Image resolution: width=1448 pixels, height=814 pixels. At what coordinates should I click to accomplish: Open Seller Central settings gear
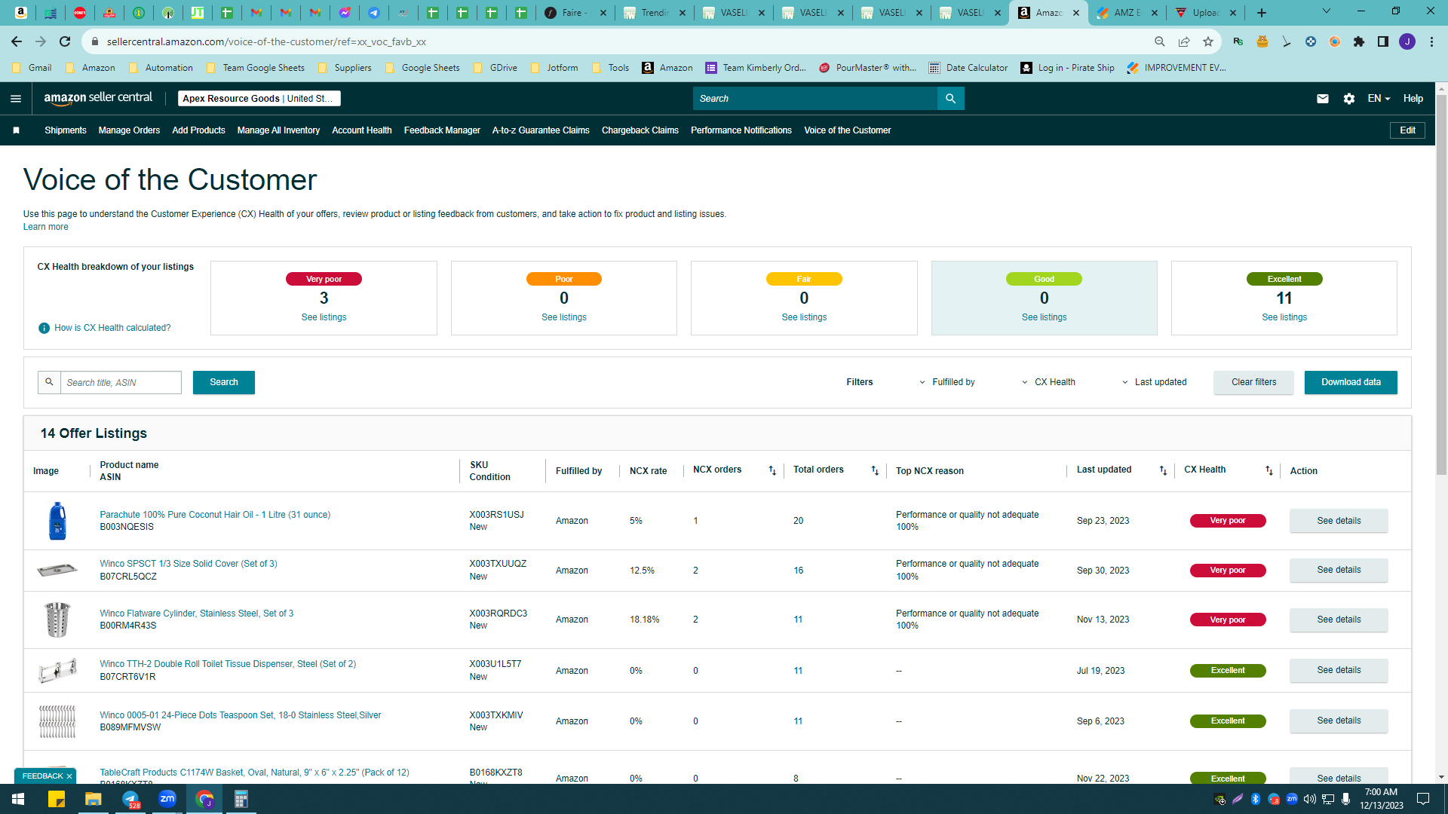(x=1349, y=99)
